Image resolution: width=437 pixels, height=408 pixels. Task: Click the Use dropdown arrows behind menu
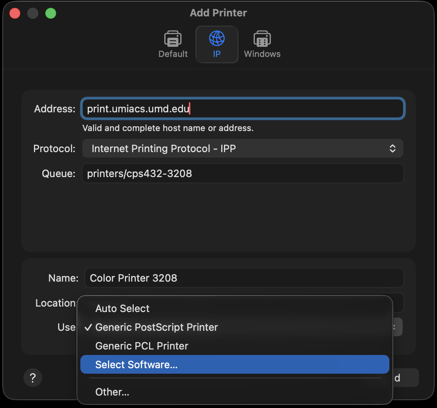(x=398, y=327)
